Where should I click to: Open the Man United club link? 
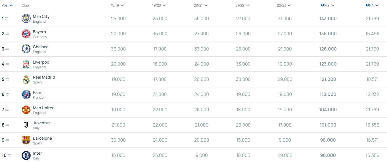tap(43, 108)
